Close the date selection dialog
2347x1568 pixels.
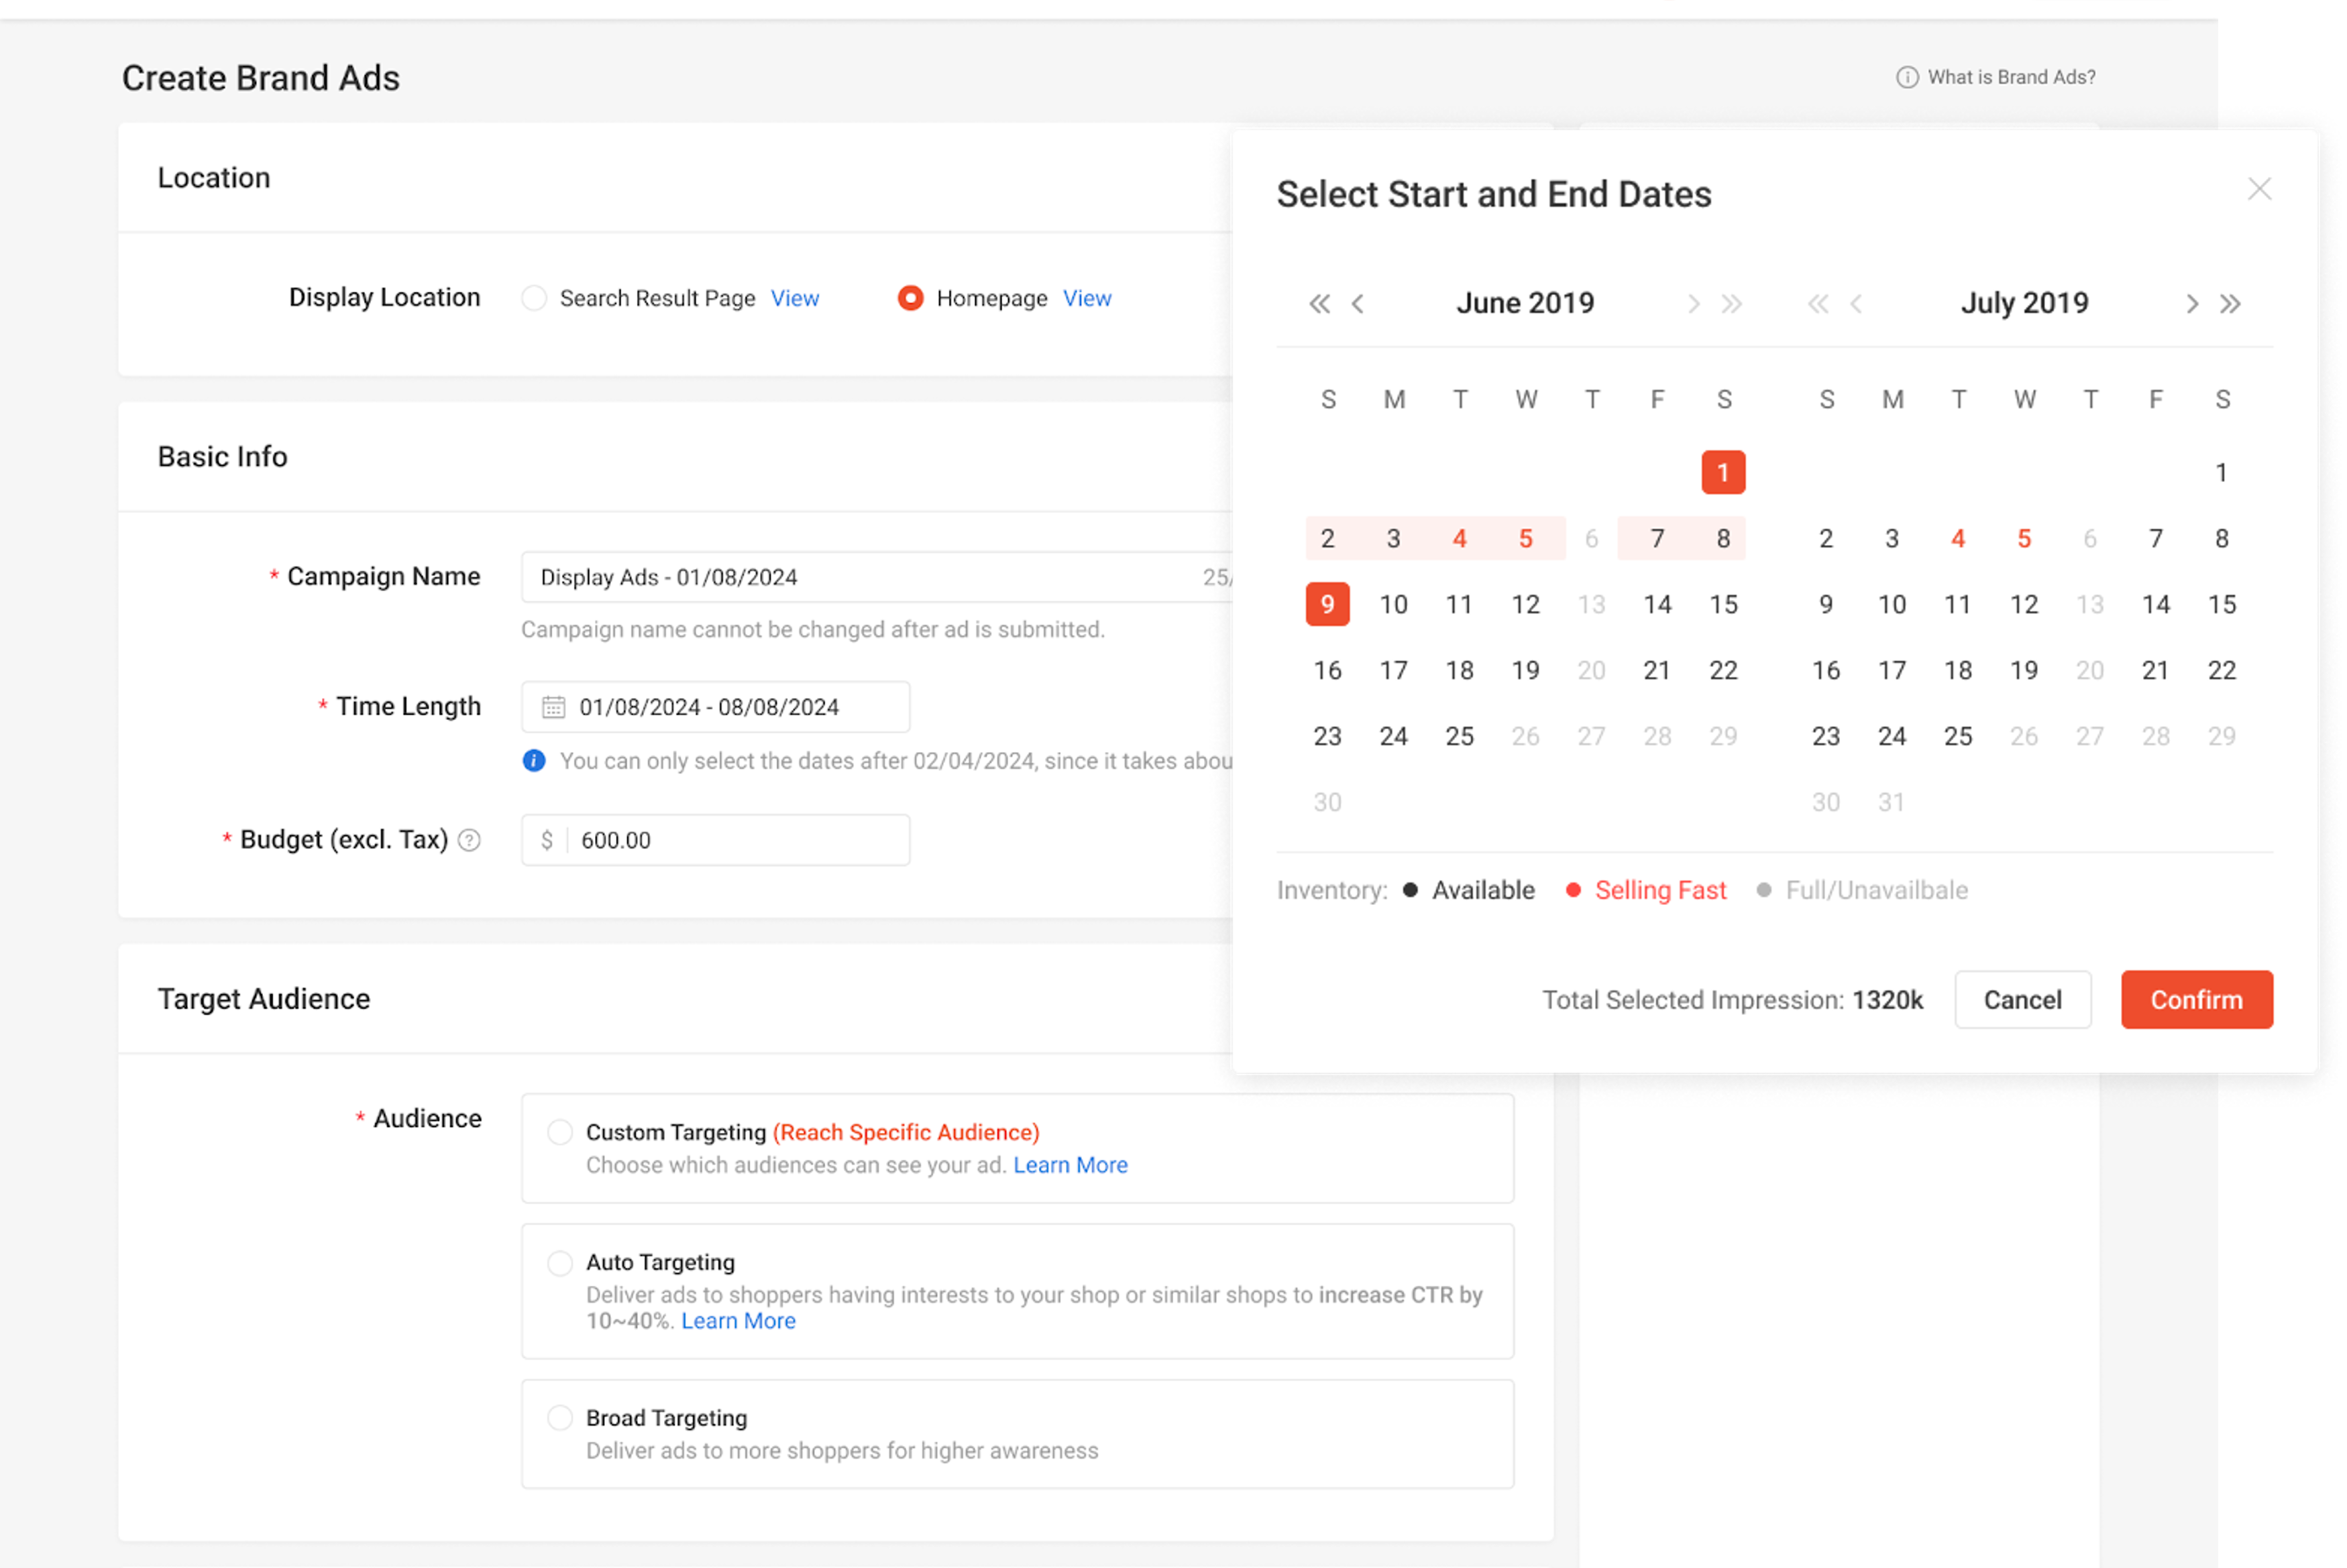pyautogui.click(x=2259, y=189)
